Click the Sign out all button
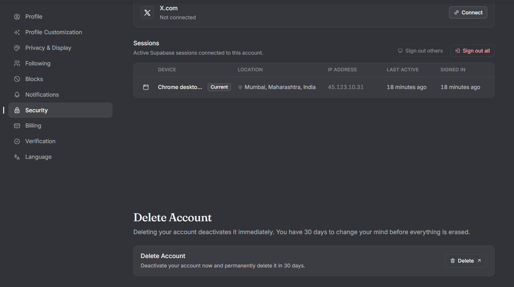 [x=472, y=51]
